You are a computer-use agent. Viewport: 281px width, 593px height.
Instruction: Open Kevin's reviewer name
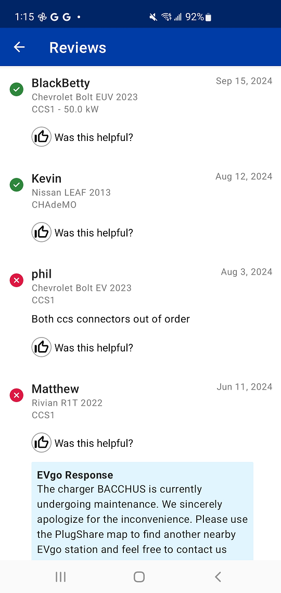coord(46,178)
